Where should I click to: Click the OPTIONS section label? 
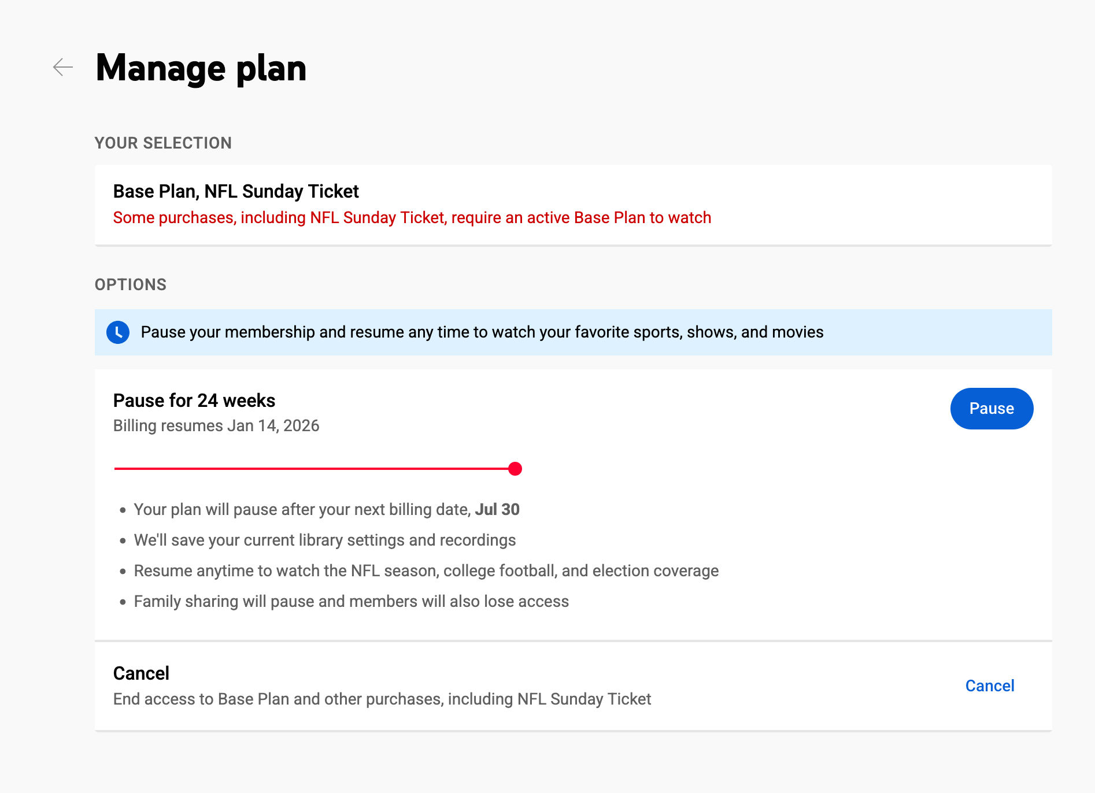131,285
